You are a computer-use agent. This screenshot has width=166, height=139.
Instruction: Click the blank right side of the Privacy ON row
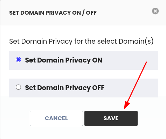tap(130, 60)
